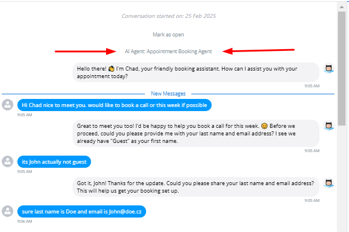Image resolution: width=349 pixels, height=232 pixels.
Task: Click the "Hi Chad nice to meet you" message
Action: (x=114, y=105)
